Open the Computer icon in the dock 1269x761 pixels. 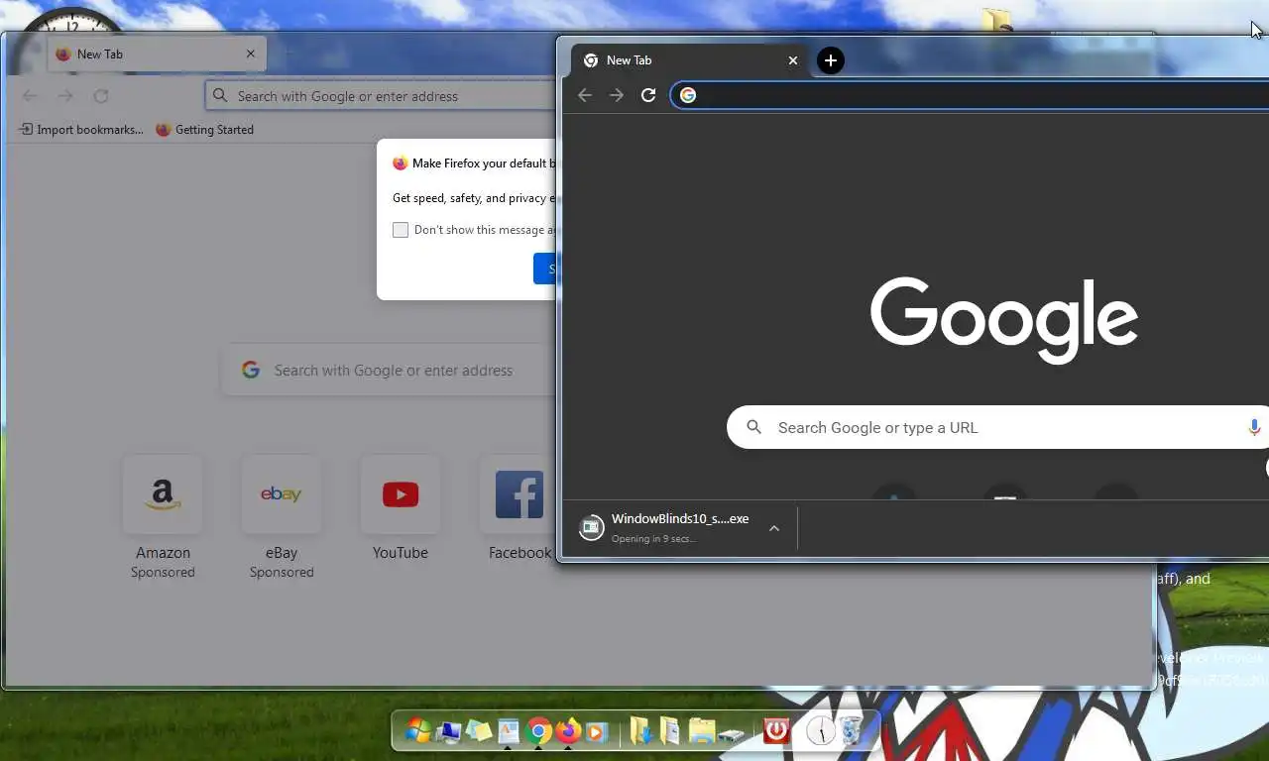[449, 731]
